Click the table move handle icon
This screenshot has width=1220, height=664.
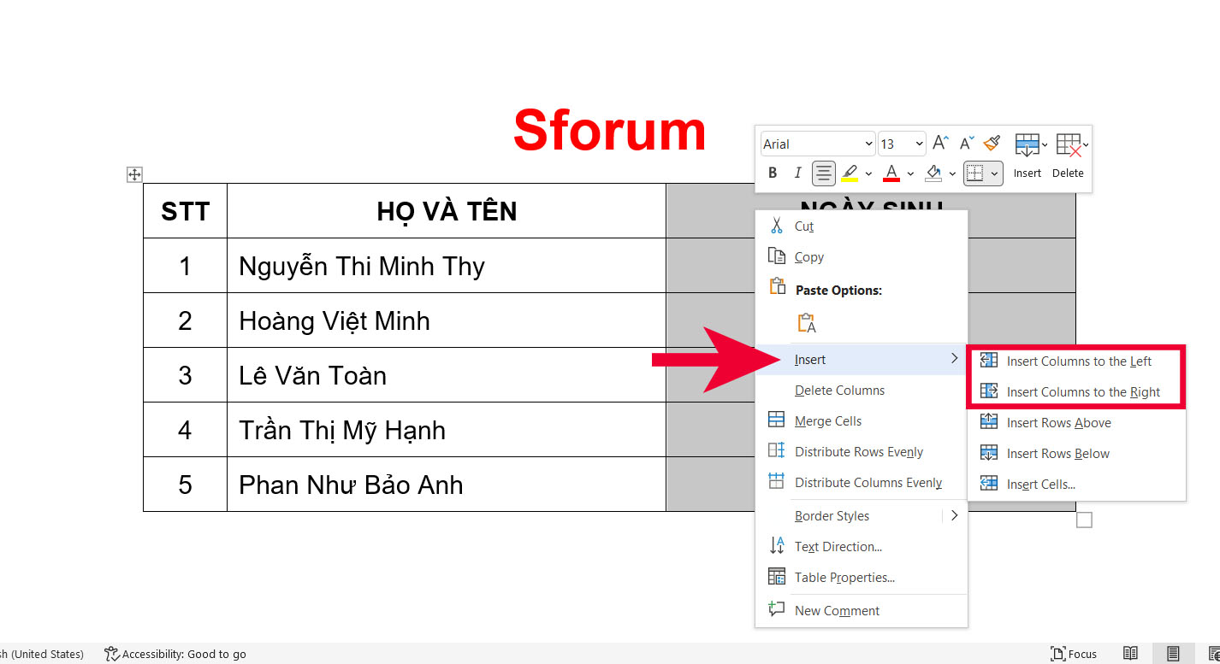point(134,174)
